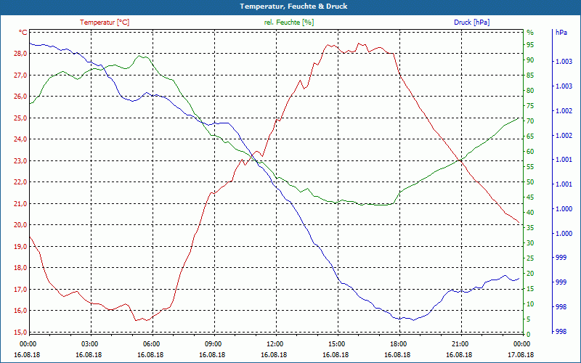Viewport: 581px width, 363px height.
Task: Click the chart title Temperatur, Feuchte & Druck
Action: [x=293, y=7]
